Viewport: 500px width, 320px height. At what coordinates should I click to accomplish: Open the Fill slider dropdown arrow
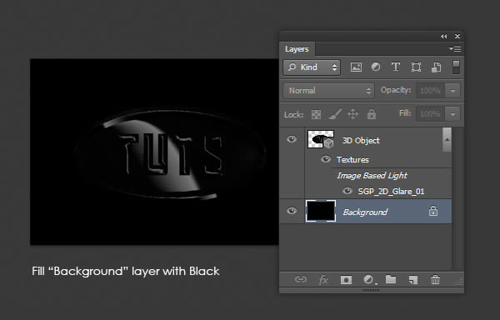click(452, 114)
